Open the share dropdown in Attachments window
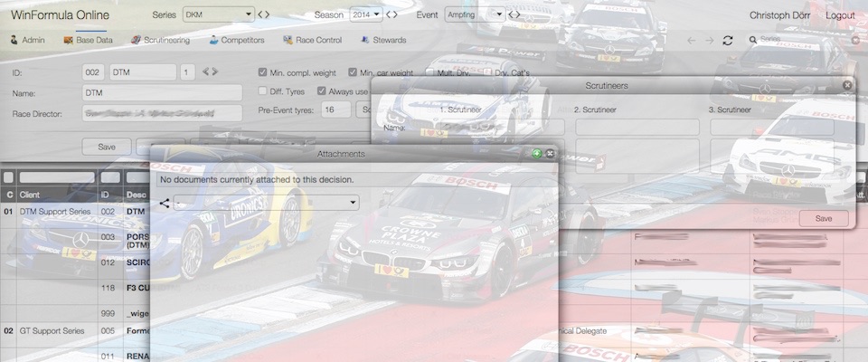This screenshot has height=362, width=868. (266, 203)
